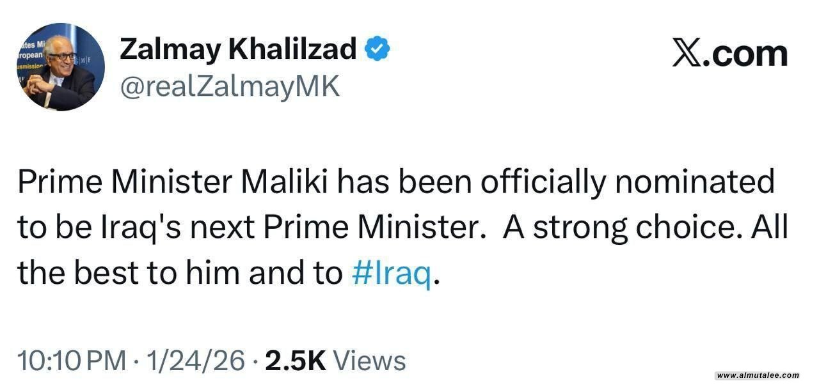The image size is (819, 390).
Task: Click the 10:10 PM timestamp
Action: click(72, 361)
